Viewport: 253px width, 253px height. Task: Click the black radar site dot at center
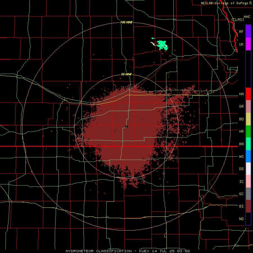pos(126,126)
